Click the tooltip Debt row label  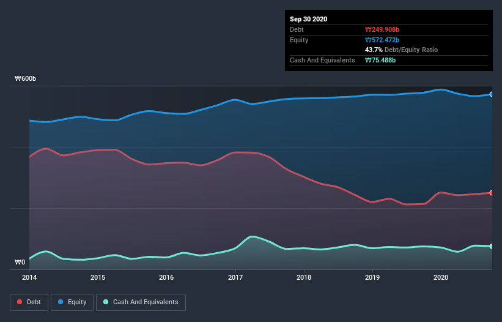click(297, 29)
